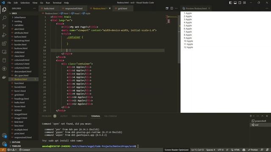Switch to the grid.html editor tab
Viewport: 271px width, 152px height.
[x=122, y=8]
